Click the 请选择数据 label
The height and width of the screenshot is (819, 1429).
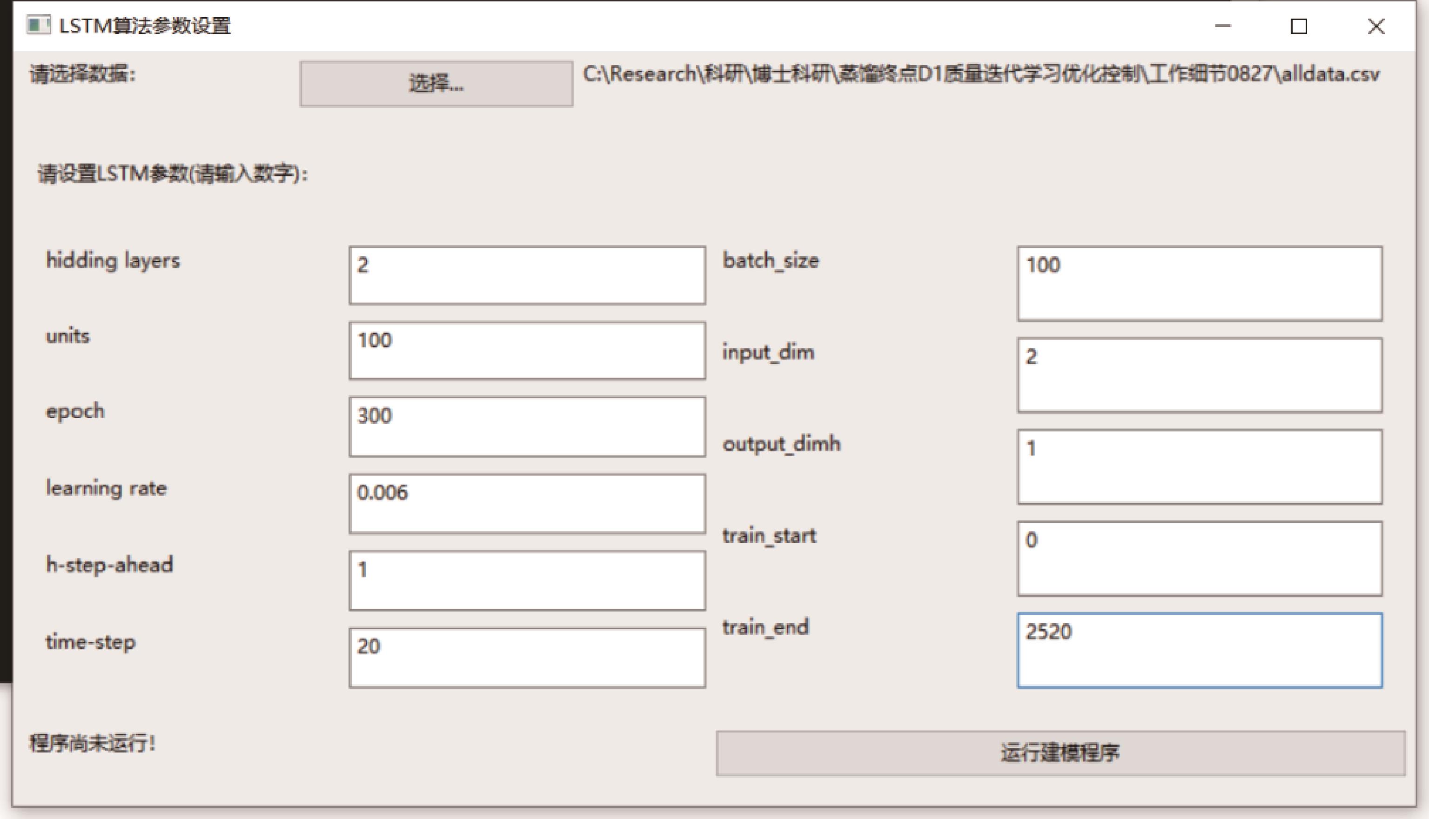pyautogui.click(x=83, y=73)
